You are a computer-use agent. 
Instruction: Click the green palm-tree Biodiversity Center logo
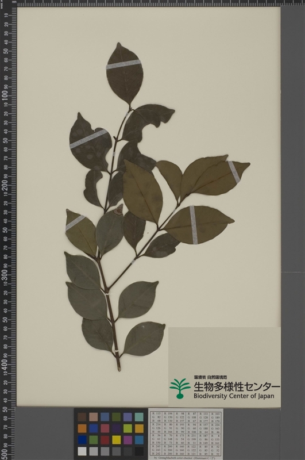[180, 389]
